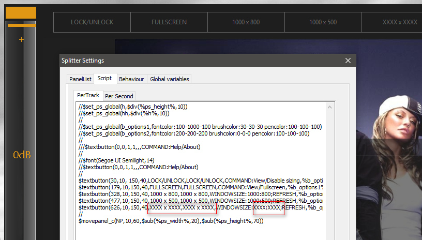Select the PerTrack script sub-tab
This screenshot has width=422, height=240.
tap(88, 95)
